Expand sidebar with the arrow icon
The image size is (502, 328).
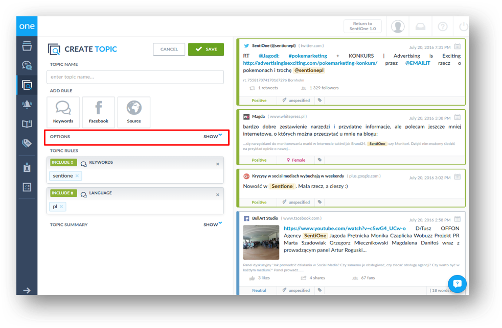[x=27, y=290]
